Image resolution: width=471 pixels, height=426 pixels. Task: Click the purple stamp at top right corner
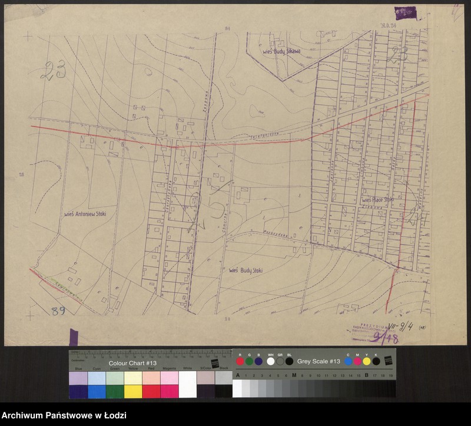coord(406,12)
